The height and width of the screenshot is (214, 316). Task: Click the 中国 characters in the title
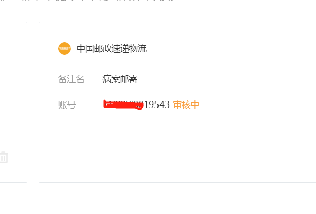[85, 49]
